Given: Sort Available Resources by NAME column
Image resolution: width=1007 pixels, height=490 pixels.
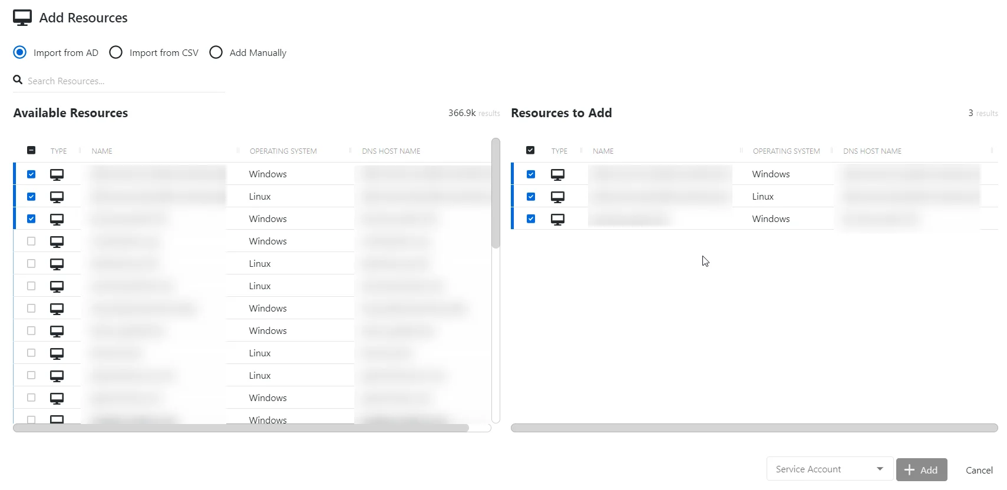Looking at the screenshot, I should tap(102, 151).
